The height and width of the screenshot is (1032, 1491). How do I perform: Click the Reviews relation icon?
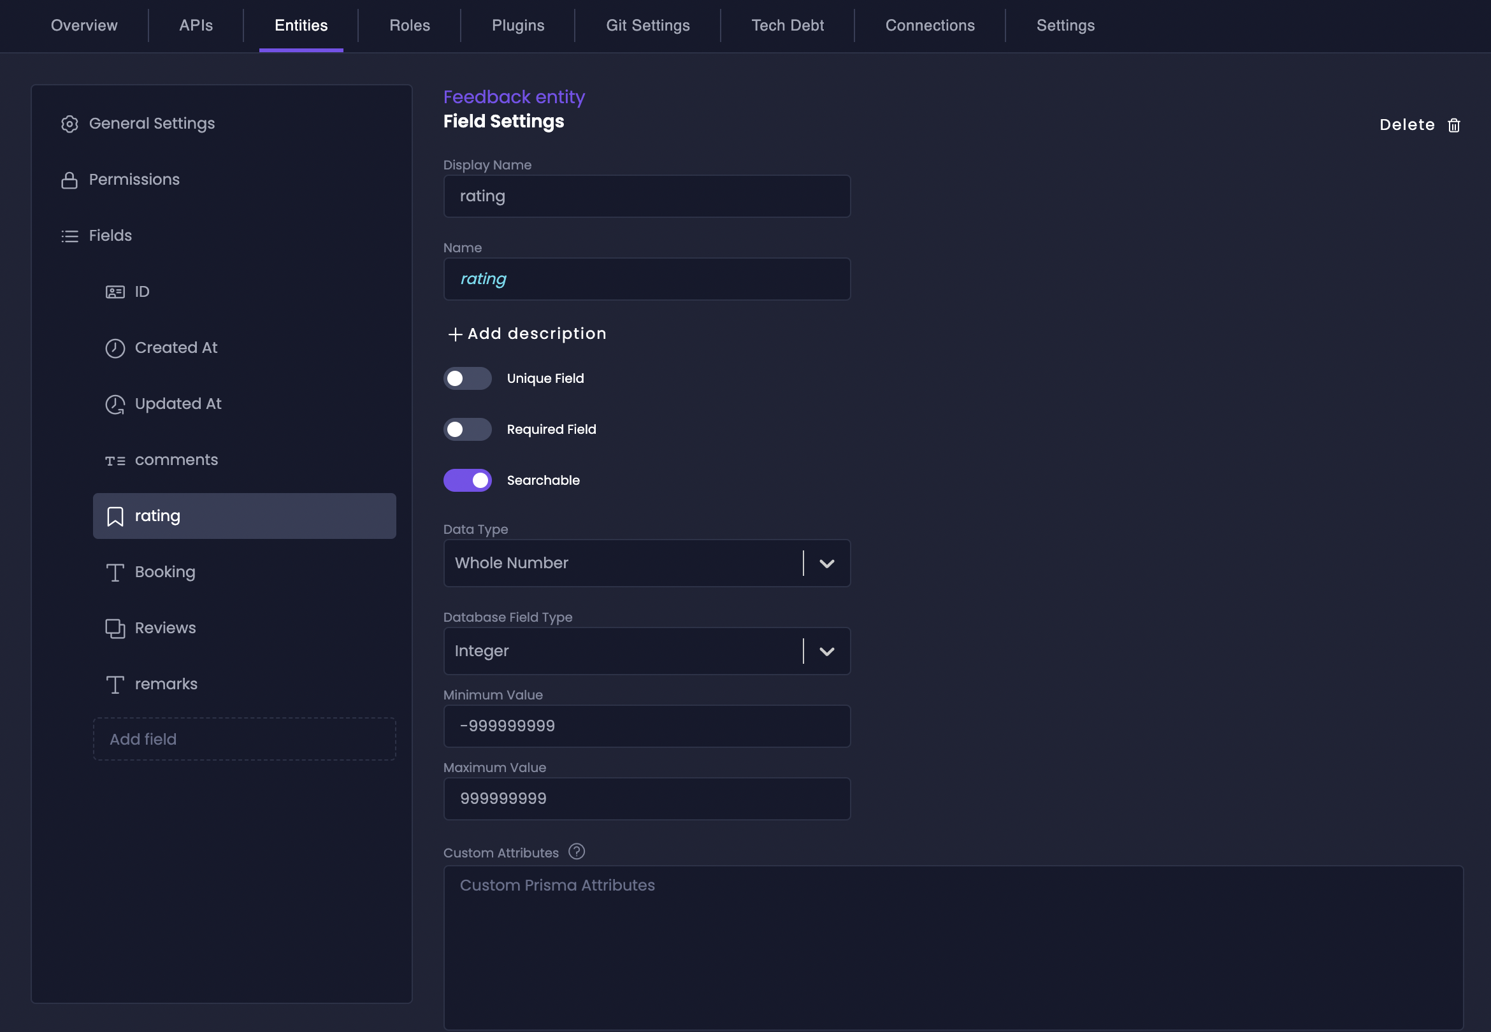115,629
